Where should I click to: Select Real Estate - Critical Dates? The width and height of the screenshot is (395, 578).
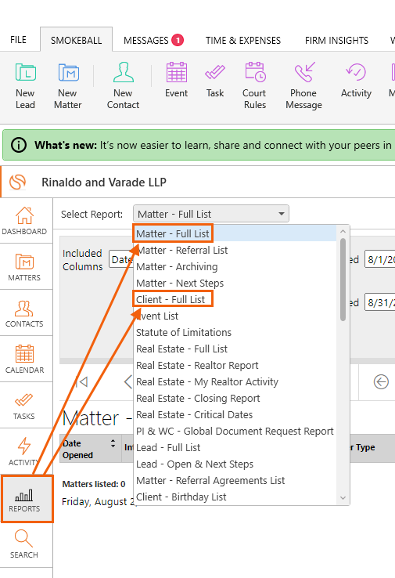click(x=234, y=414)
